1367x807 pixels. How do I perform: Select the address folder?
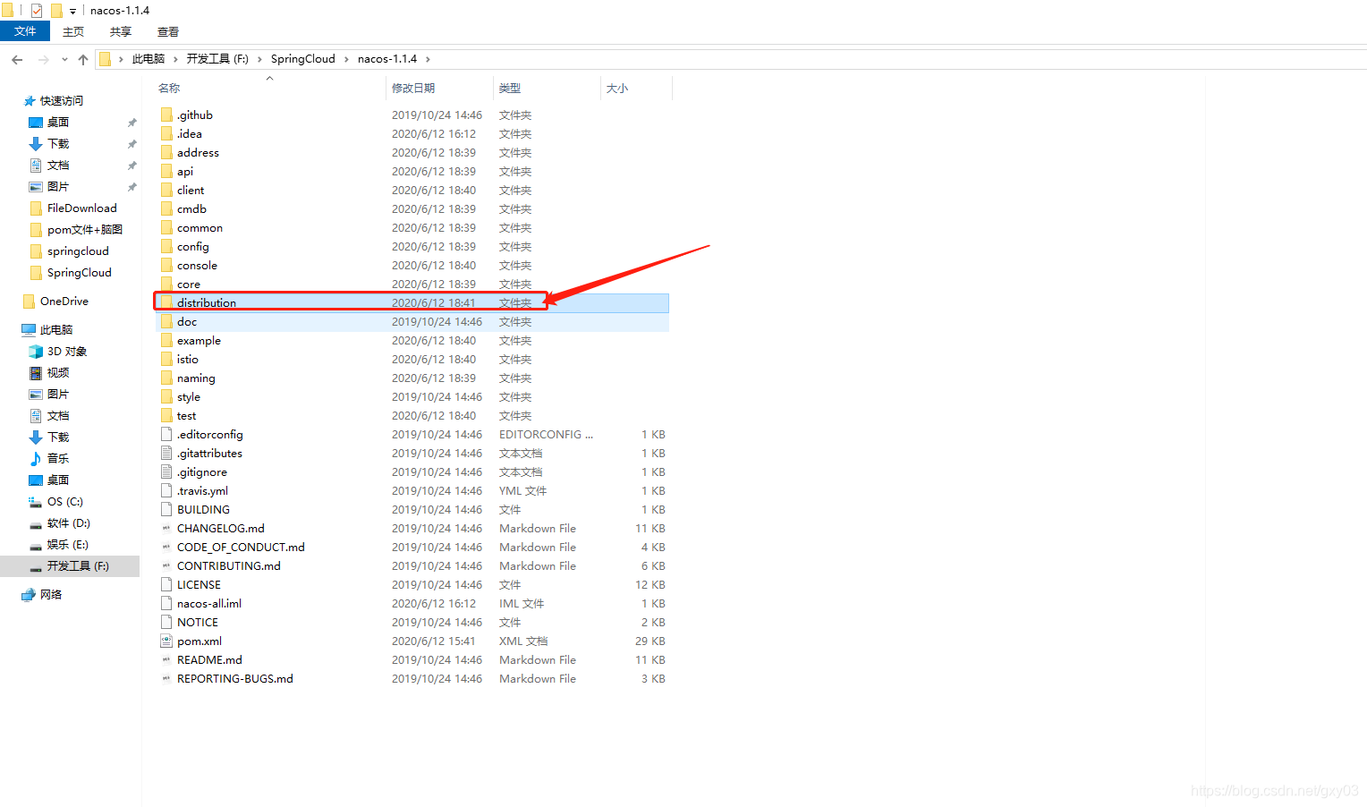pyautogui.click(x=198, y=153)
